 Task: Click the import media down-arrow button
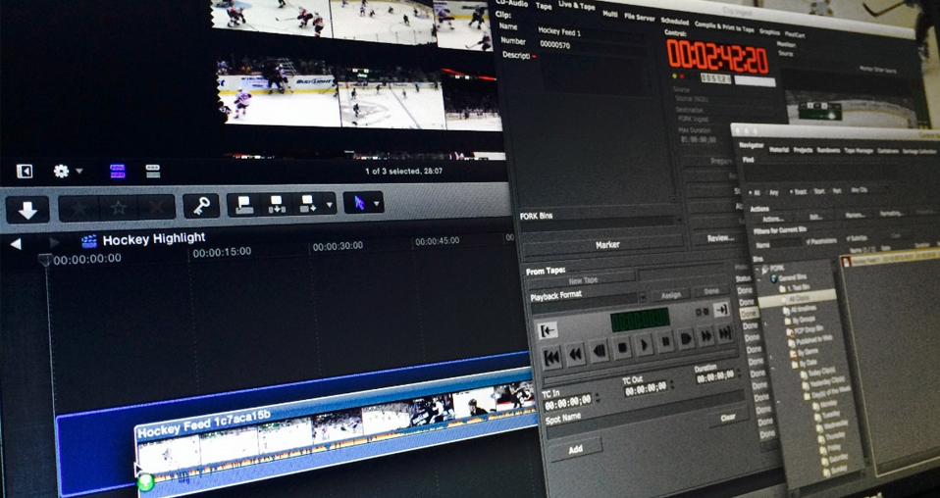27,208
